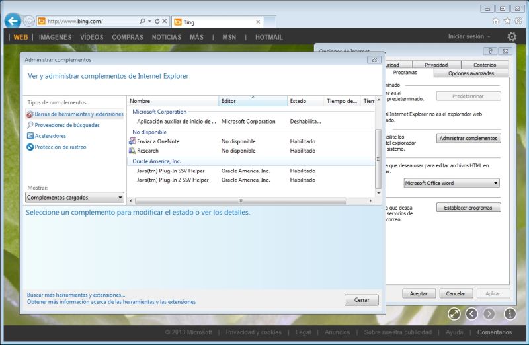Sort by Nombre column header
Image resolution: width=529 pixels, height=345 pixels.
click(173, 101)
